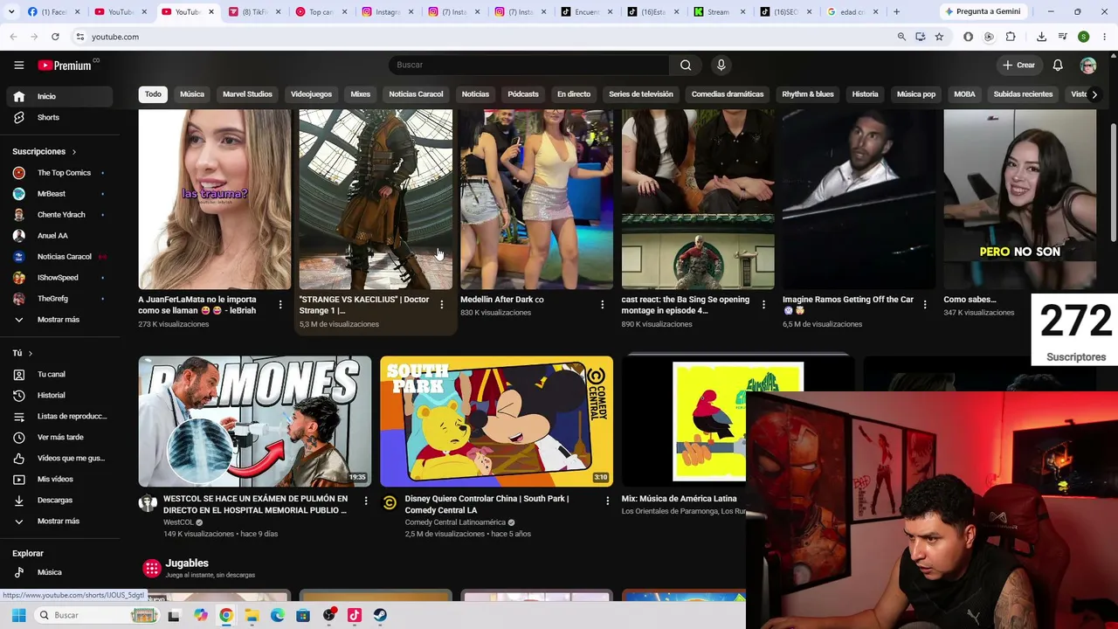The image size is (1118, 629).
Task: Expand Mostrar más under Tú section
Action: point(58,522)
